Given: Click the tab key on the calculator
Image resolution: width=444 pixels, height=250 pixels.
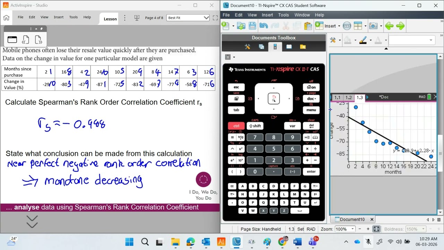Looking at the screenshot, I should tap(236, 110).
